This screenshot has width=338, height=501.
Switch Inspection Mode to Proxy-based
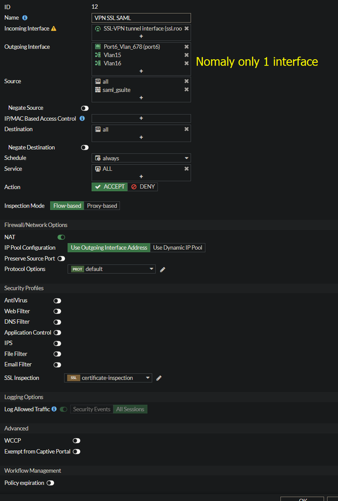[102, 206]
